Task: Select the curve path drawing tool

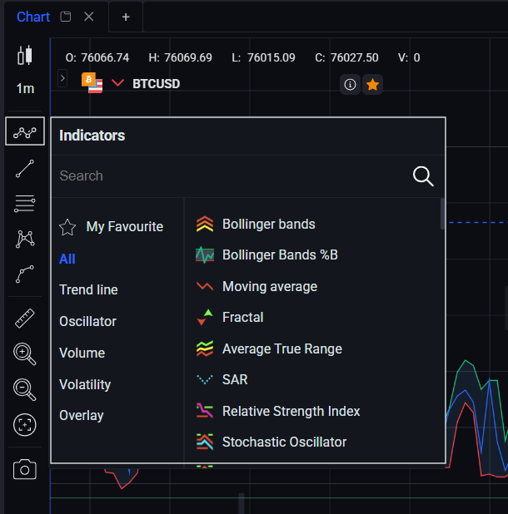Action: point(25,274)
